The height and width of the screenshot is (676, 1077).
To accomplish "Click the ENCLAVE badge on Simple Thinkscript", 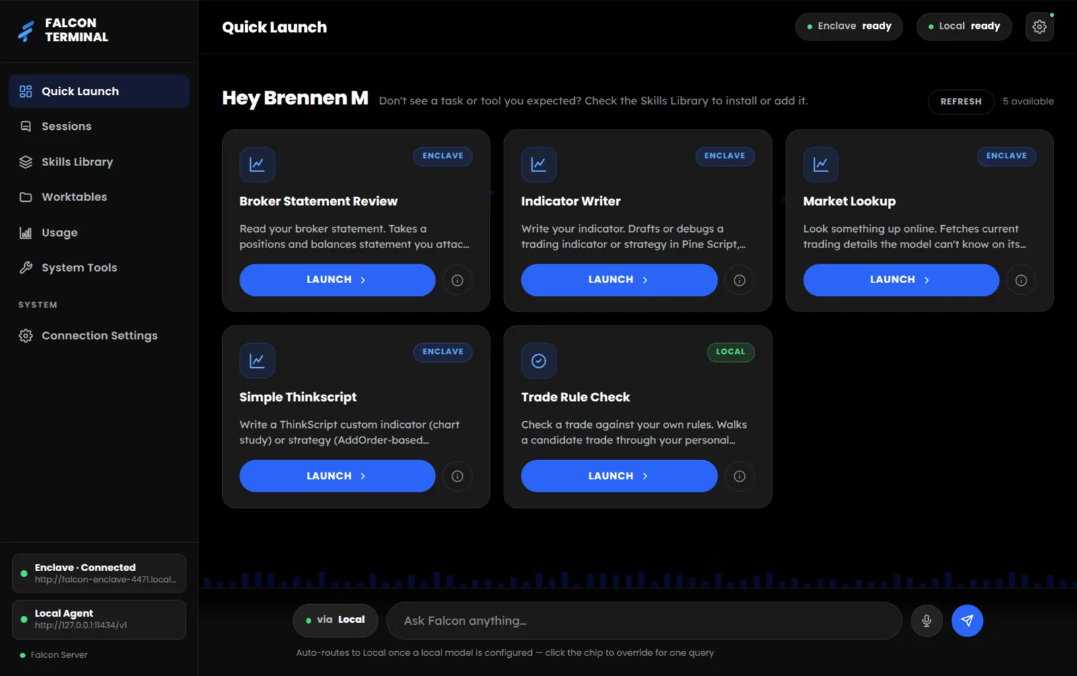I will (x=443, y=352).
